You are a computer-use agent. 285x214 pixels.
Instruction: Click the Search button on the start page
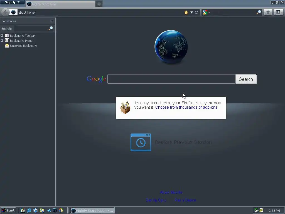pos(246,79)
